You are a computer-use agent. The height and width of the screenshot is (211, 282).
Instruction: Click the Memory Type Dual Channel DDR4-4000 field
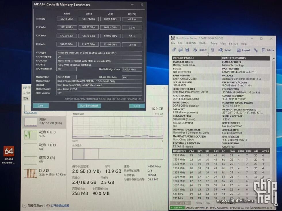99,81
